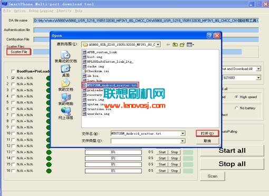Open recent documents place 我最近的文档
Image resolution: width=269 pixels, height=196 pixels.
coord(65,56)
